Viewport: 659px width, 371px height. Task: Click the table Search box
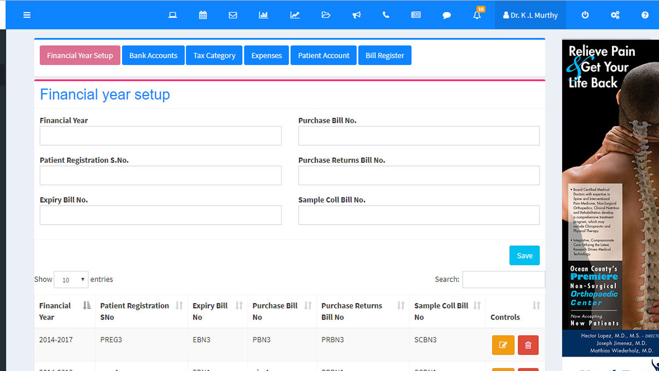click(504, 279)
